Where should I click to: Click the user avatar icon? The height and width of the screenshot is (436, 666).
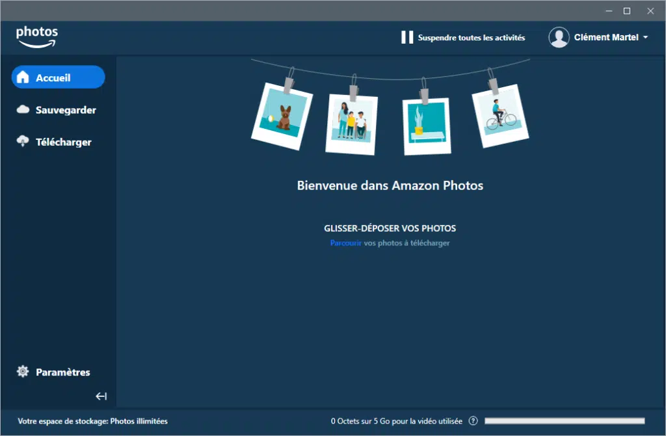(x=559, y=37)
